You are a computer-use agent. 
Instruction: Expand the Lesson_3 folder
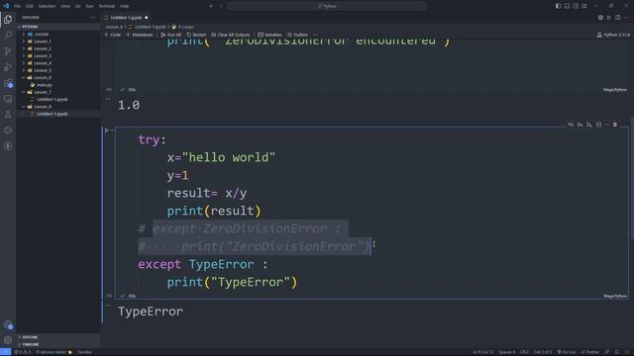(x=42, y=56)
